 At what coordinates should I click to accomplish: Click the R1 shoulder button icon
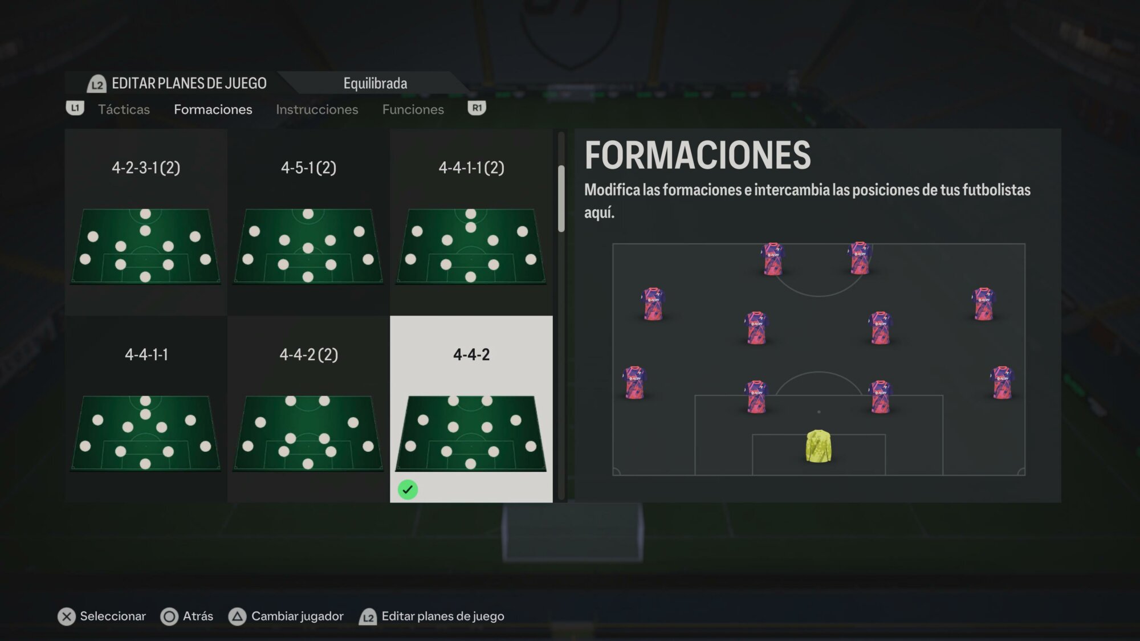click(477, 108)
